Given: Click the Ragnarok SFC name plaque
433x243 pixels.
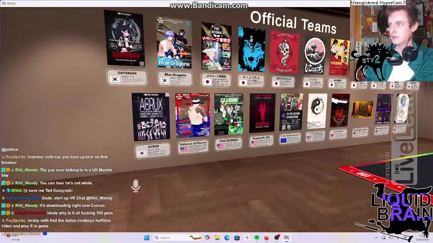Looking at the screenshot, I should coord(261,141).
